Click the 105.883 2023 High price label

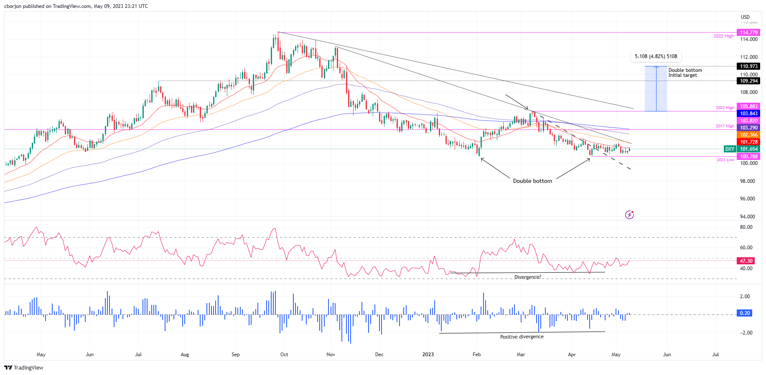tap(749, 106)
